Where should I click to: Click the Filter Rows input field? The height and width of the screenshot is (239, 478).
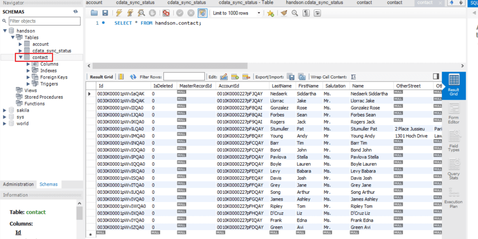coord(184,77)
